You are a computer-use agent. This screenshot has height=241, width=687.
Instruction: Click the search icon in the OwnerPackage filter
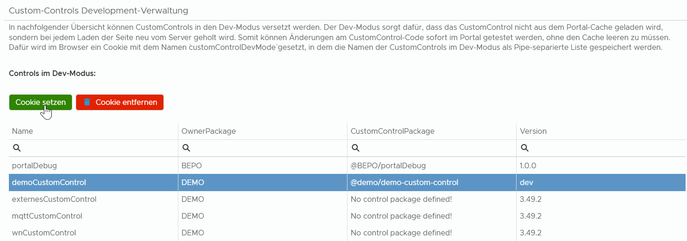(186, 148)
